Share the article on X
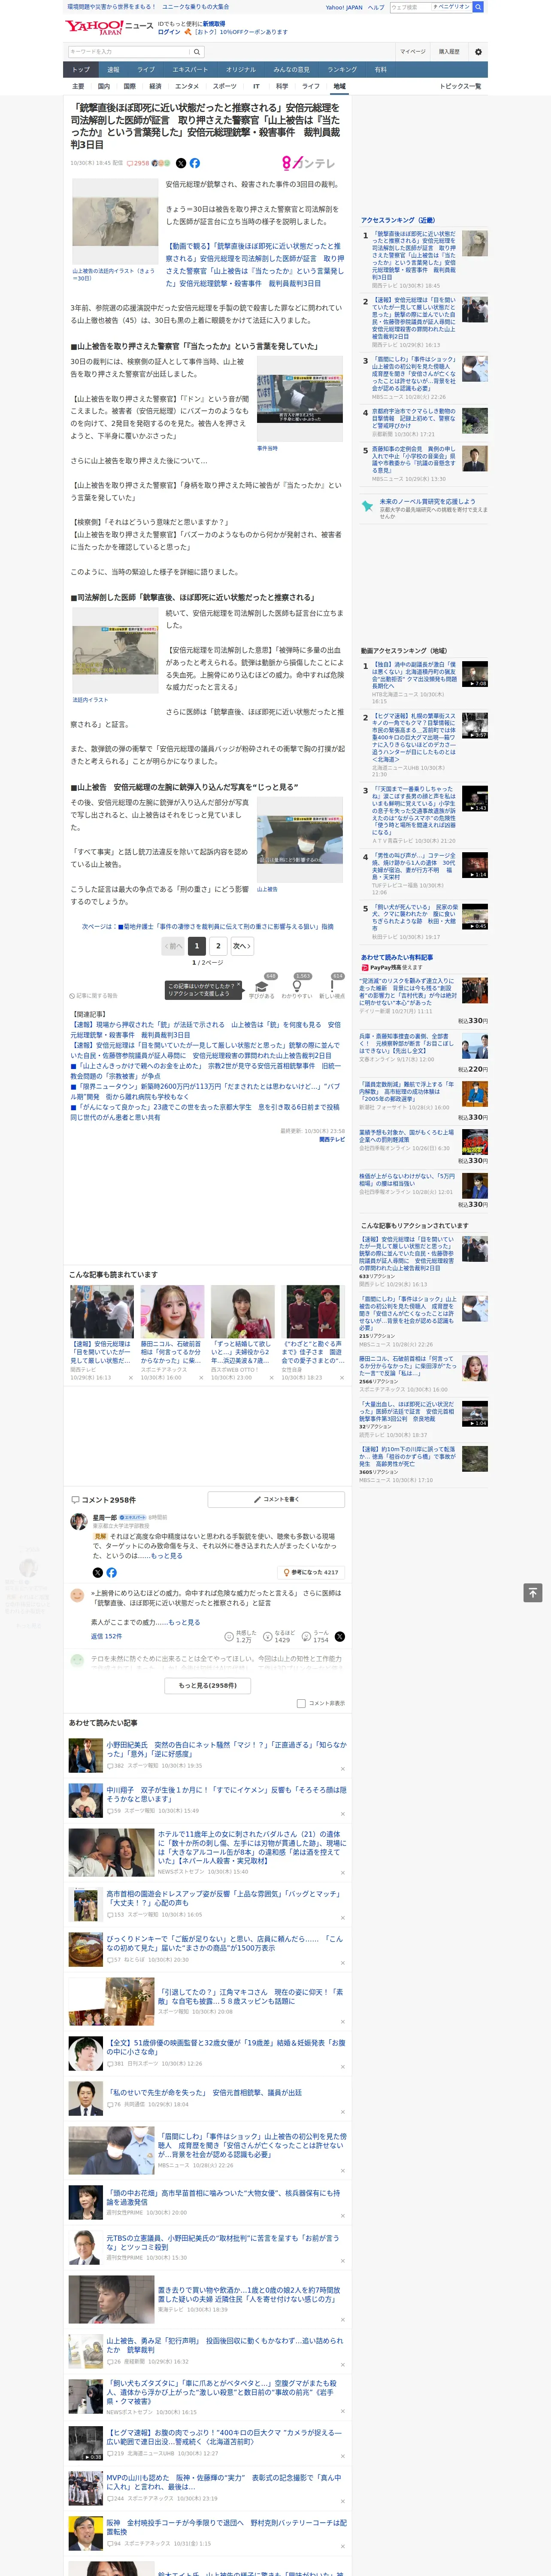Screen dimensions: 551x2576 [181, 163]
